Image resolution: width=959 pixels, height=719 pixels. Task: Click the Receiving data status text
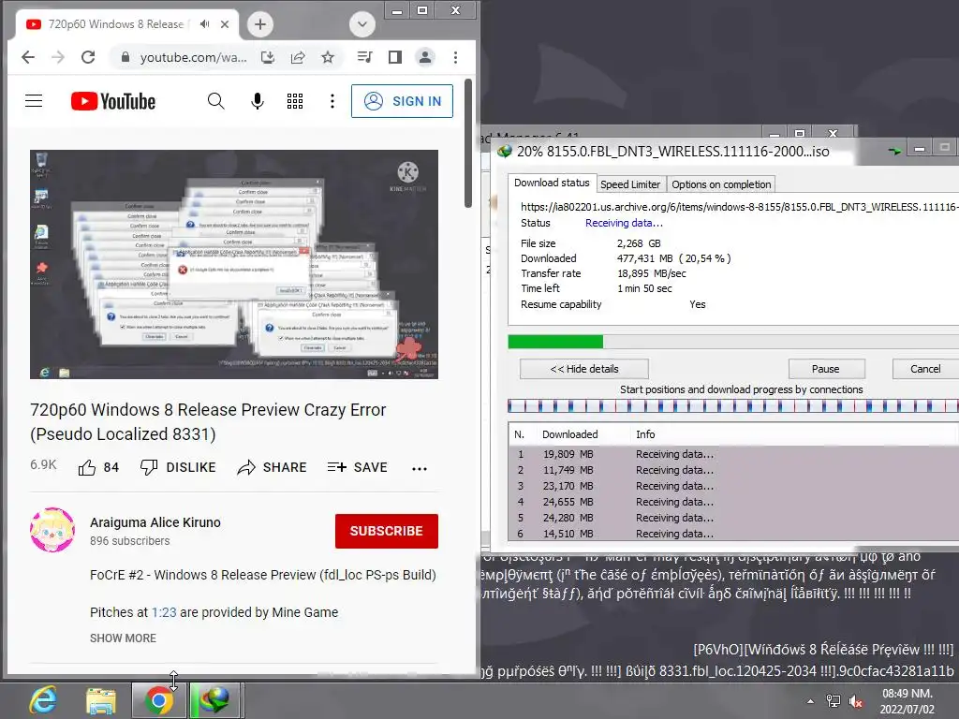click(x=624, y=223)
